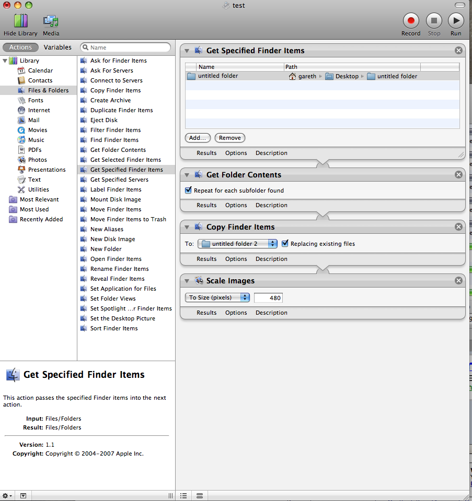Select the Photos library category
This screenshot has height=501, width=472.
coord(37,160)
